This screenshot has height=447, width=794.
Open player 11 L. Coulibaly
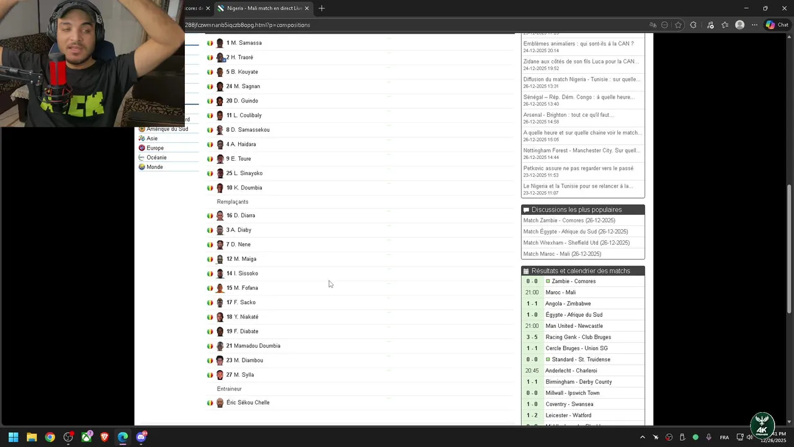(244, 115)
